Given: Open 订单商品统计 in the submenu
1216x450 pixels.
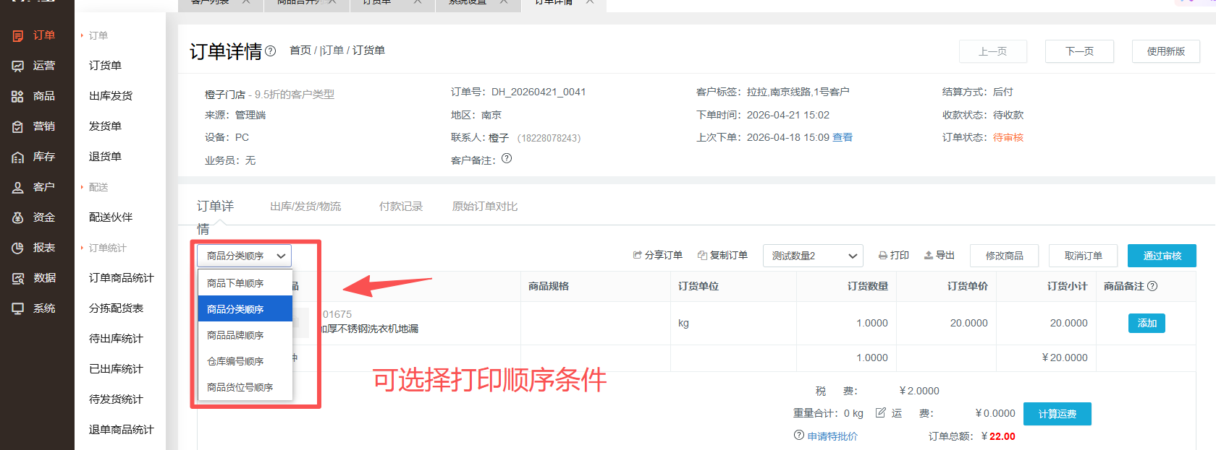Looking at the screenshot, I should [122, 278].
